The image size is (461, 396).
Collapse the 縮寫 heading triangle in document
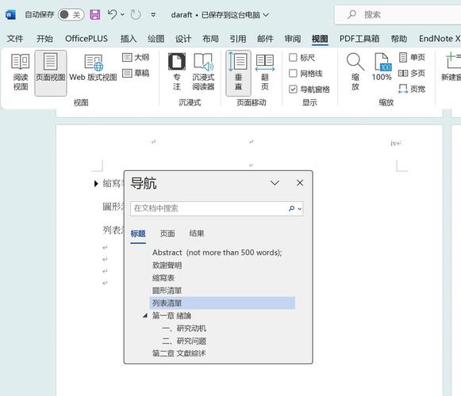click(96, 184)
